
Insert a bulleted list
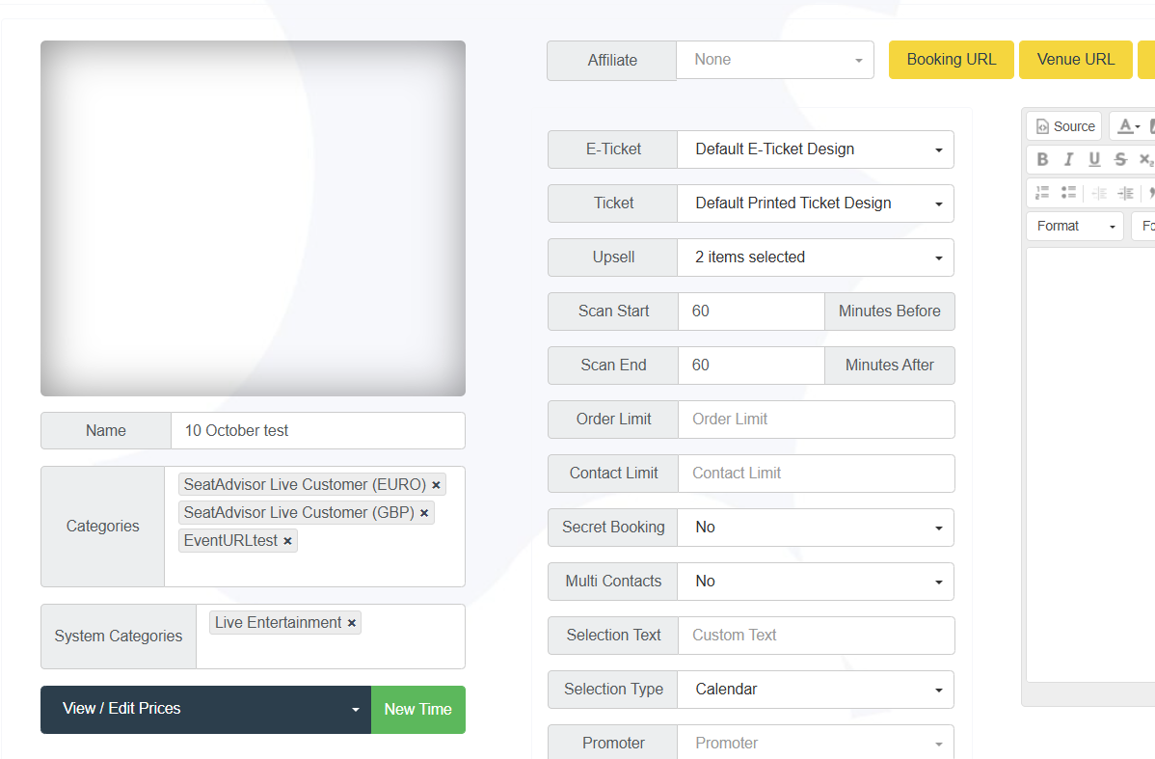pyautogui.click(x=1068, y=193)
